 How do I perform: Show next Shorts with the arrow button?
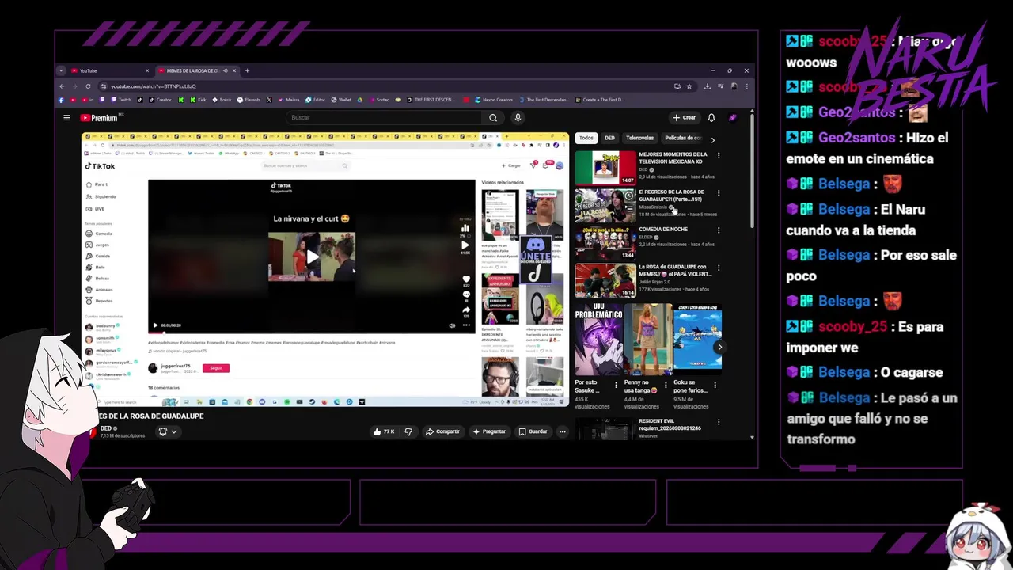[x=719, y=347]
